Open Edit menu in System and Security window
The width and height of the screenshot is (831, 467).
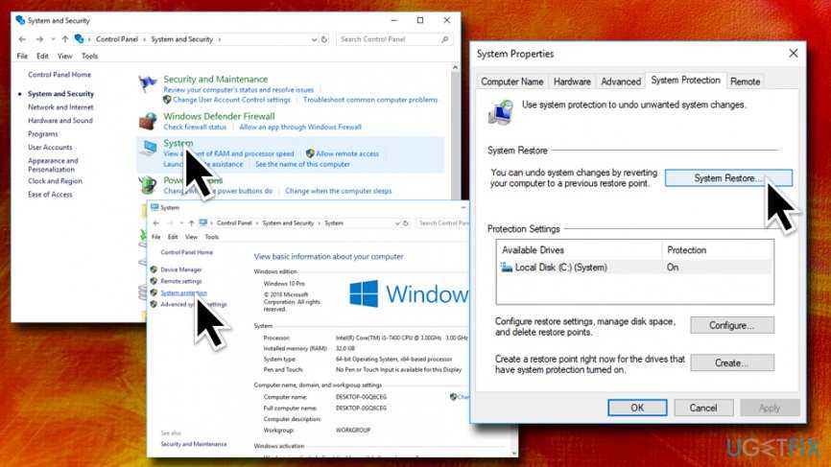coord(42,57)
